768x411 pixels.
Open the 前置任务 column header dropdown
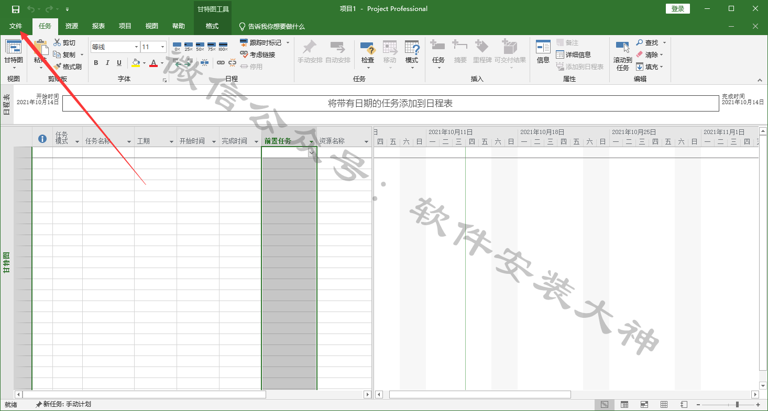(x=311, y=142)
